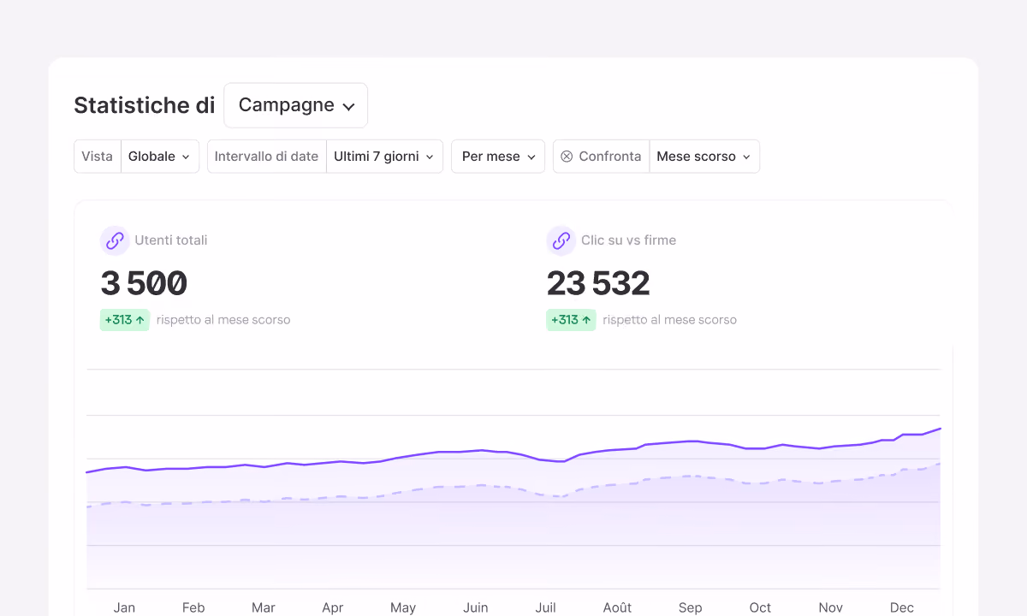This screenshot has width=1027, height=616.
Task: Open the Mese scorso comparison dropdown
Action: (x=704, y=157)
